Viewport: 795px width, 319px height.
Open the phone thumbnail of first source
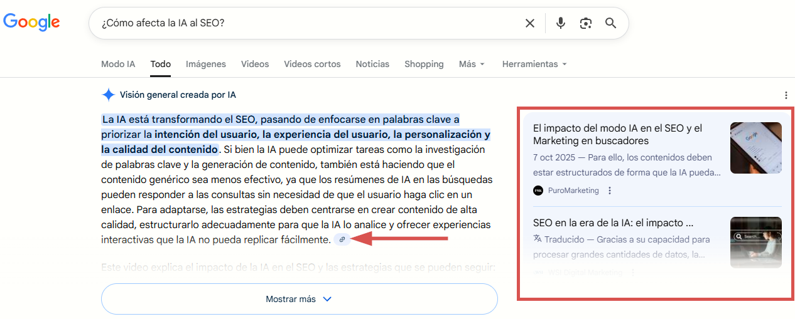point(756,148)
